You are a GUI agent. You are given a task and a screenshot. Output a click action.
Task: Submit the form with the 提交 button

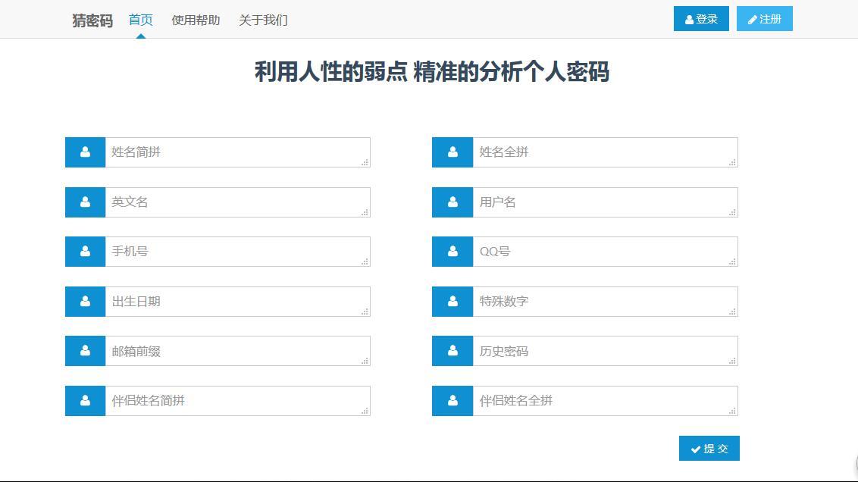pos(709,448)
